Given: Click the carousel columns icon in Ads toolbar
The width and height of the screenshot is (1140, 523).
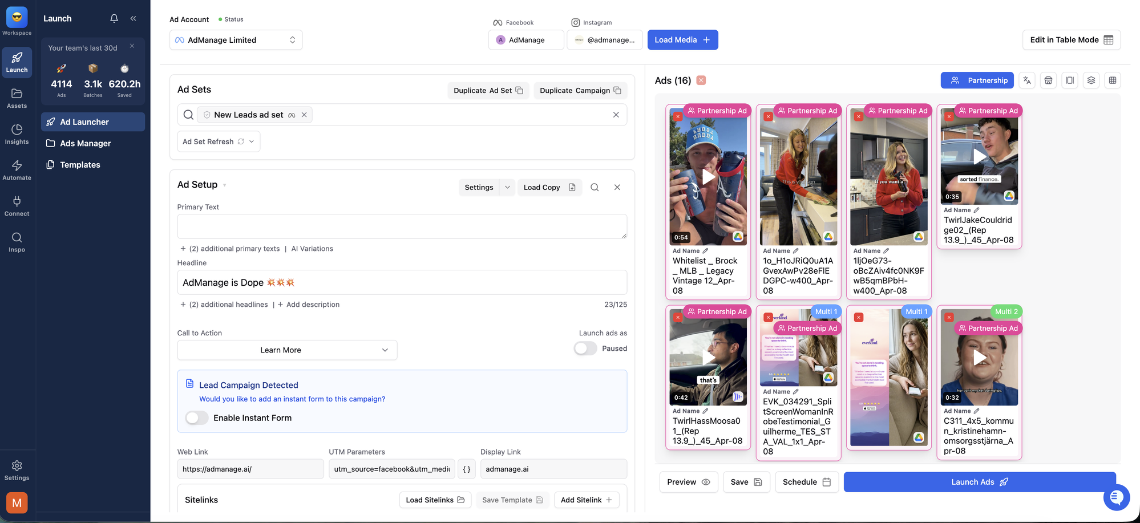Looking at the screenshot, I should tap(1070, 80).
